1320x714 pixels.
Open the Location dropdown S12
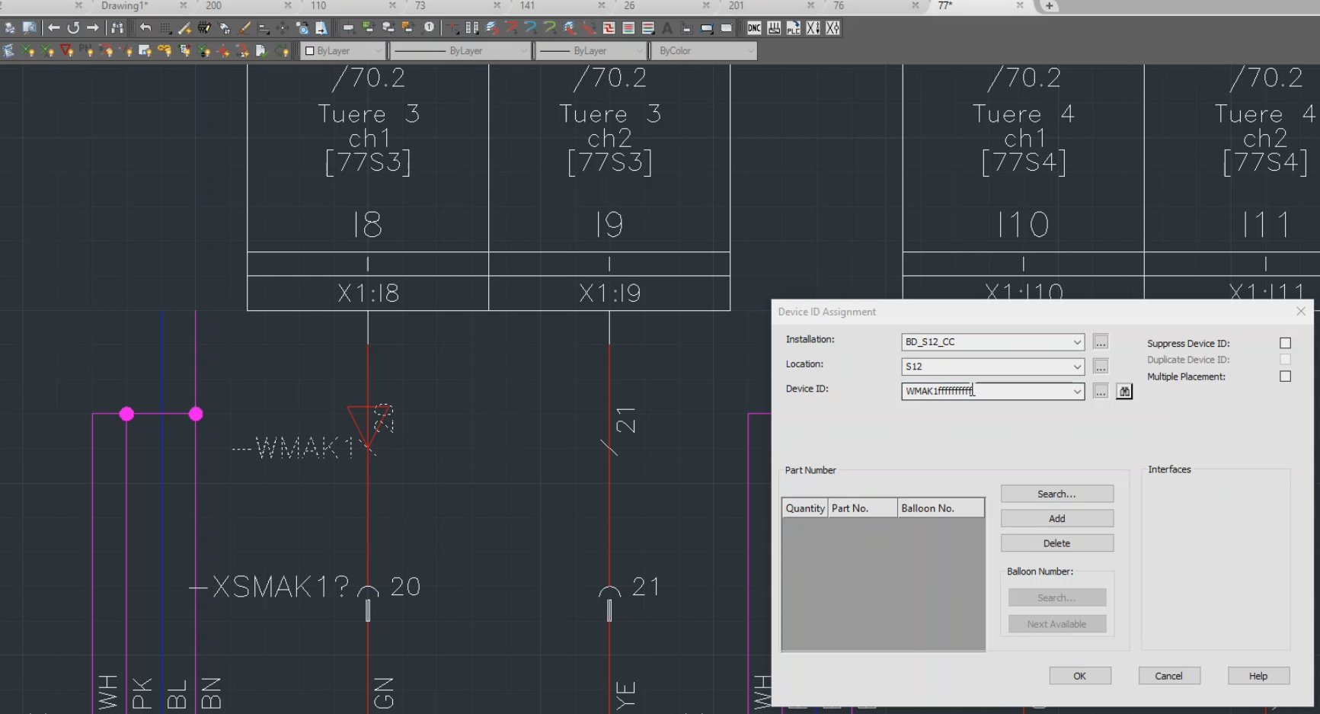coord(992,367)
